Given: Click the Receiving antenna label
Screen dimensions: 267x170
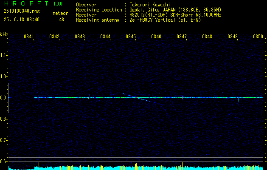Looking at the screenshot, I should coord(98,20).
